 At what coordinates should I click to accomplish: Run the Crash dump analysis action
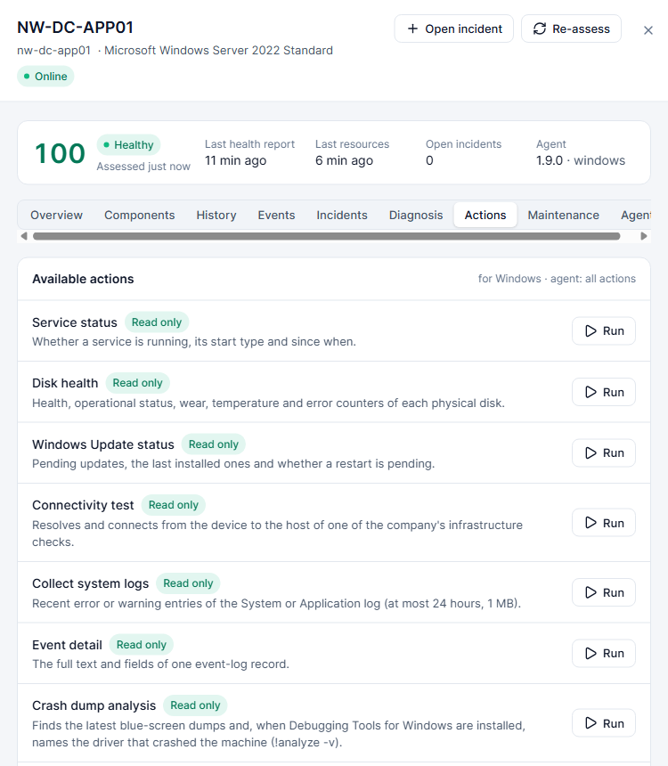604,723
